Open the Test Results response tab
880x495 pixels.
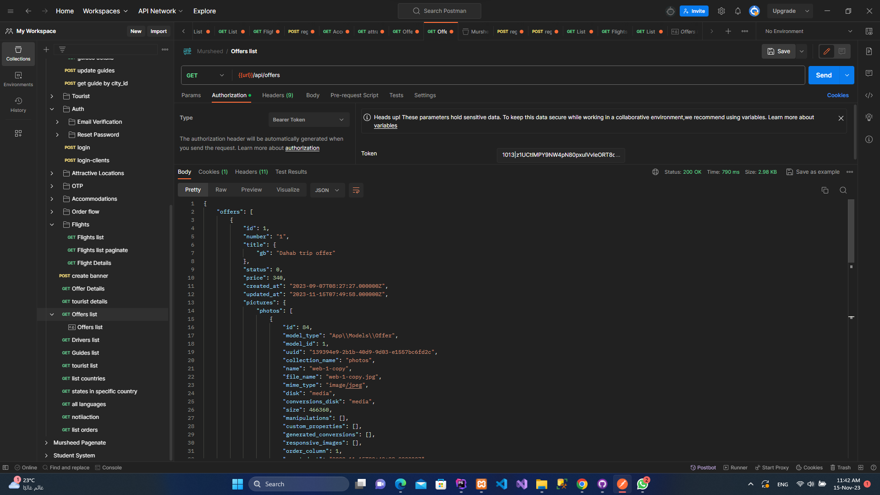coord(291,172)
